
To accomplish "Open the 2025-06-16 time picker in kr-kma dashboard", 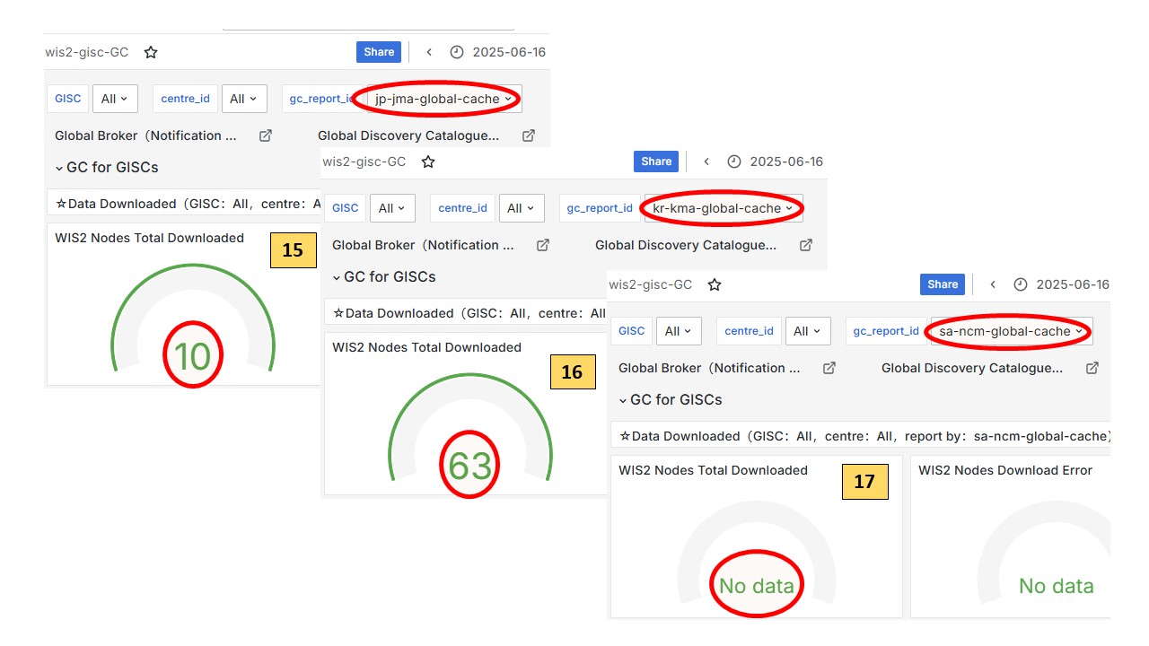I will (x=777, y=162).
